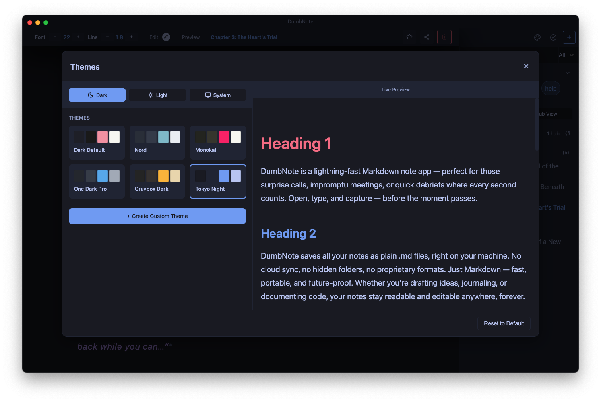Decrease line height with minus
Image resolution: width=601 pixels, height=402 pixels.
pyautogui.click(x=107, y=37)
